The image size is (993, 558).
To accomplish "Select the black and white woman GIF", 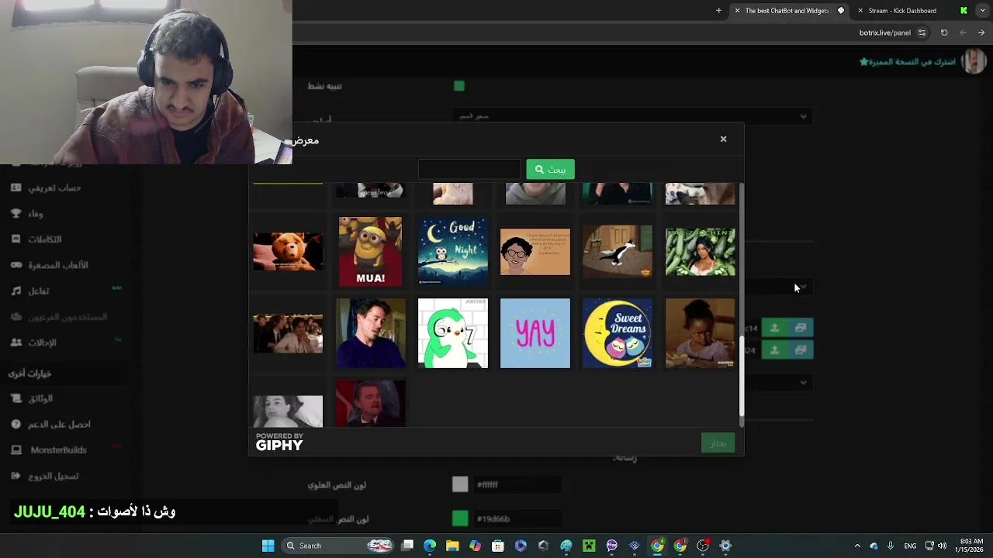I will click(288, 412).
